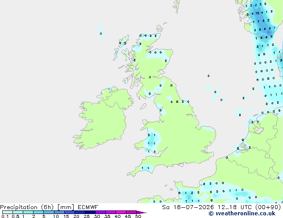The image size is (283, 218).
Task: Click the 'Precipitation (6h)' title text
Action: 27,207
